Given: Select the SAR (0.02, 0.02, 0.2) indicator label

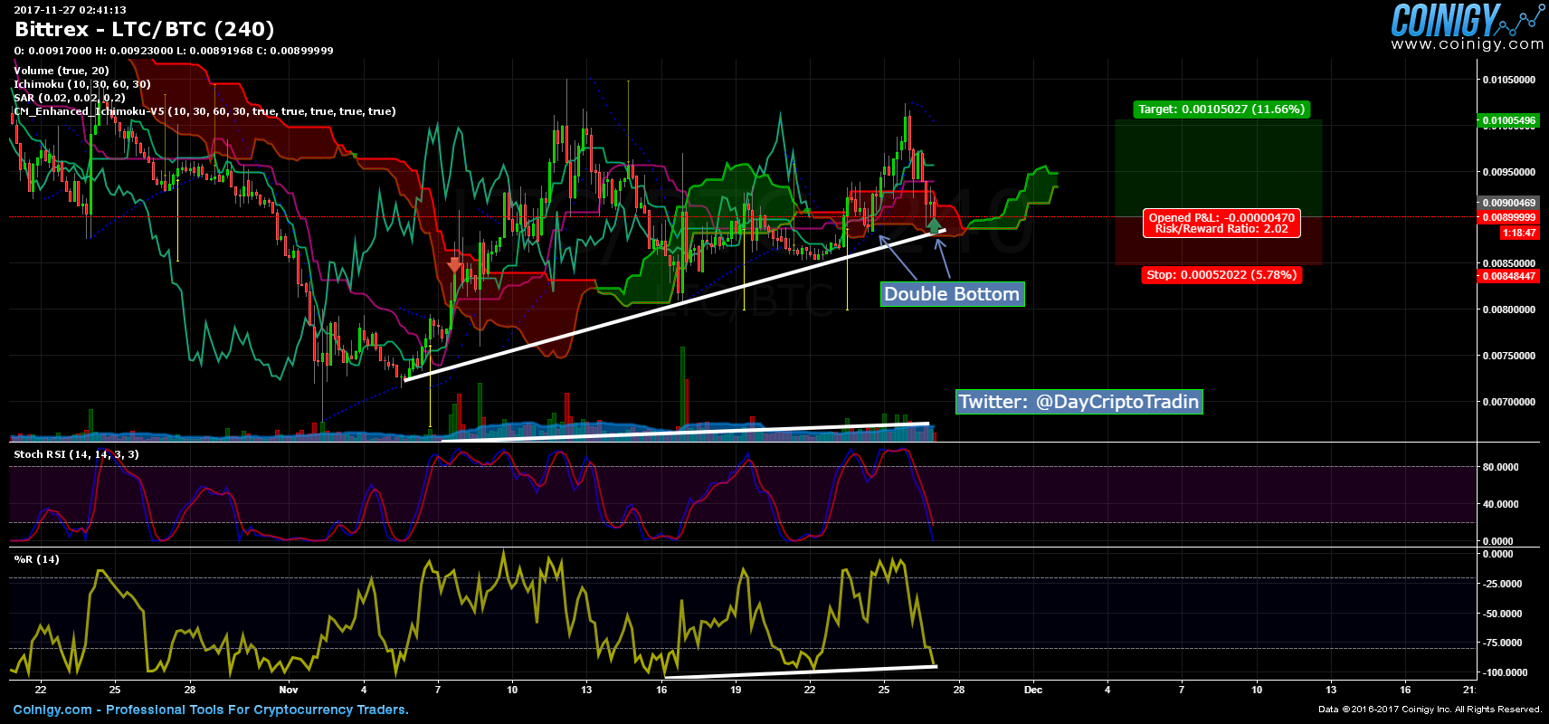Looking at the screenshot, I should [x=70, y=98].
